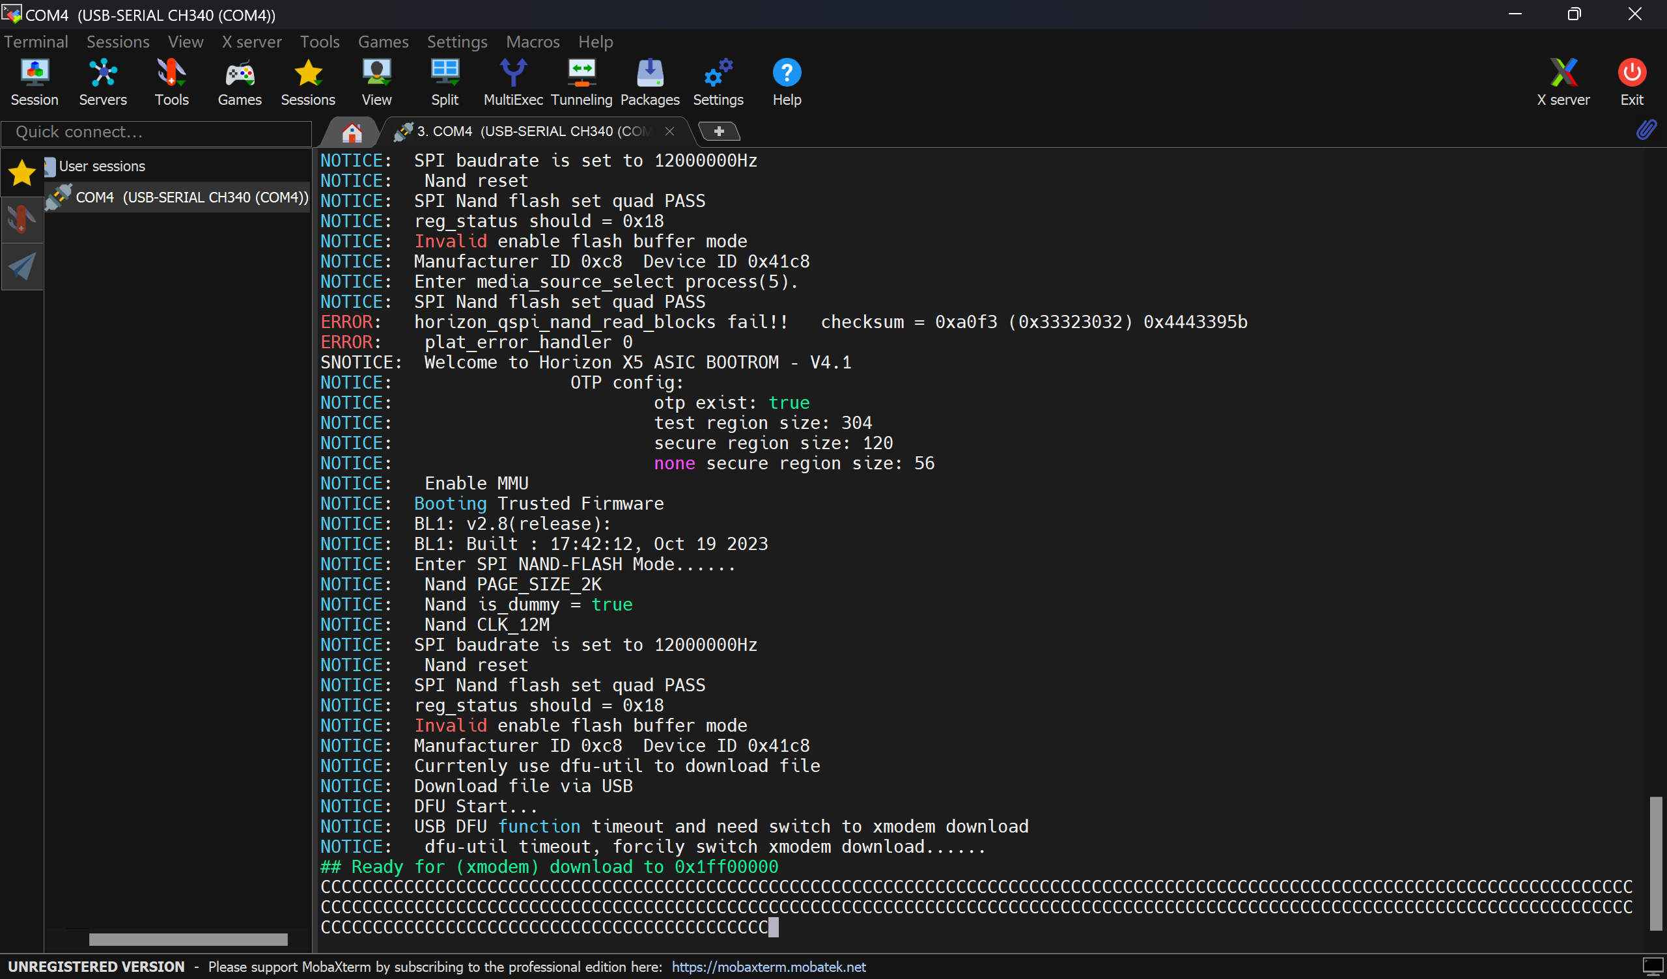The height and width of the screenshot is (979, 1667).
Task: Focus the Quick connect input field
Action: tap(156, 132)
